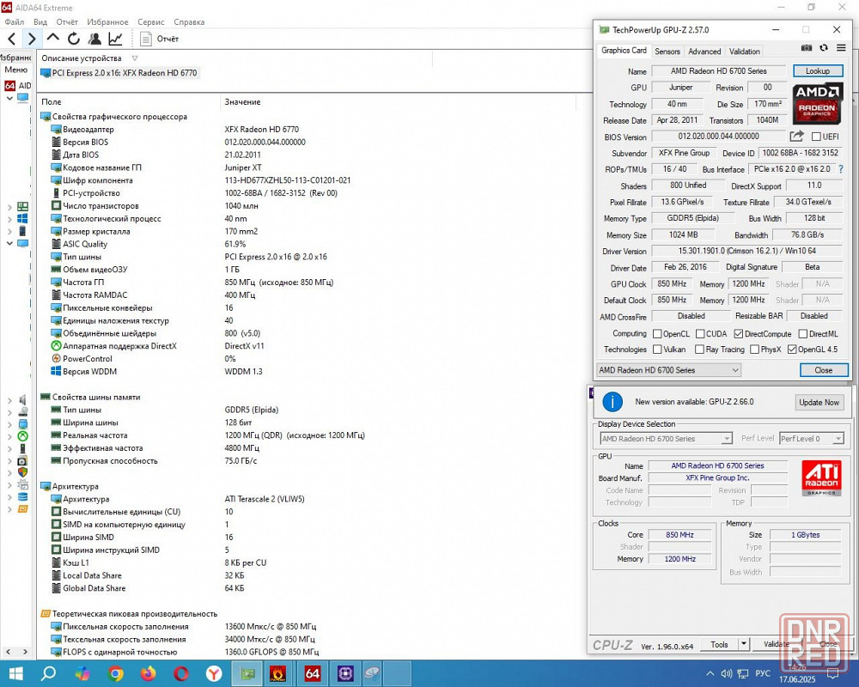Launch Google Chrome from taskbar

[115, 673]
